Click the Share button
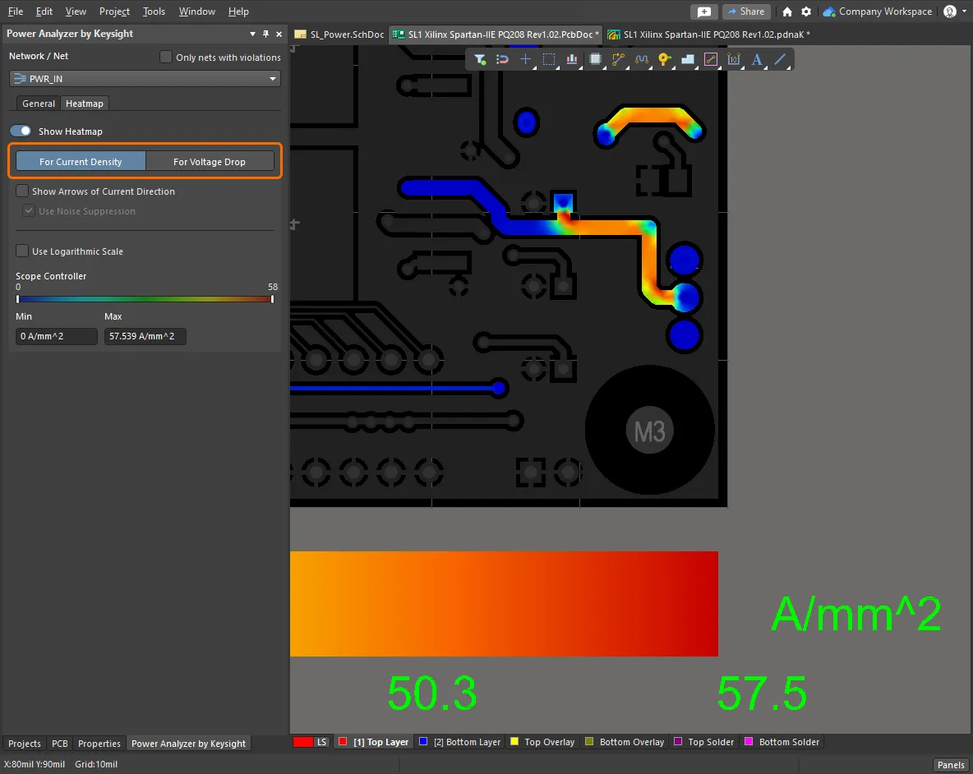 [744, 12]
